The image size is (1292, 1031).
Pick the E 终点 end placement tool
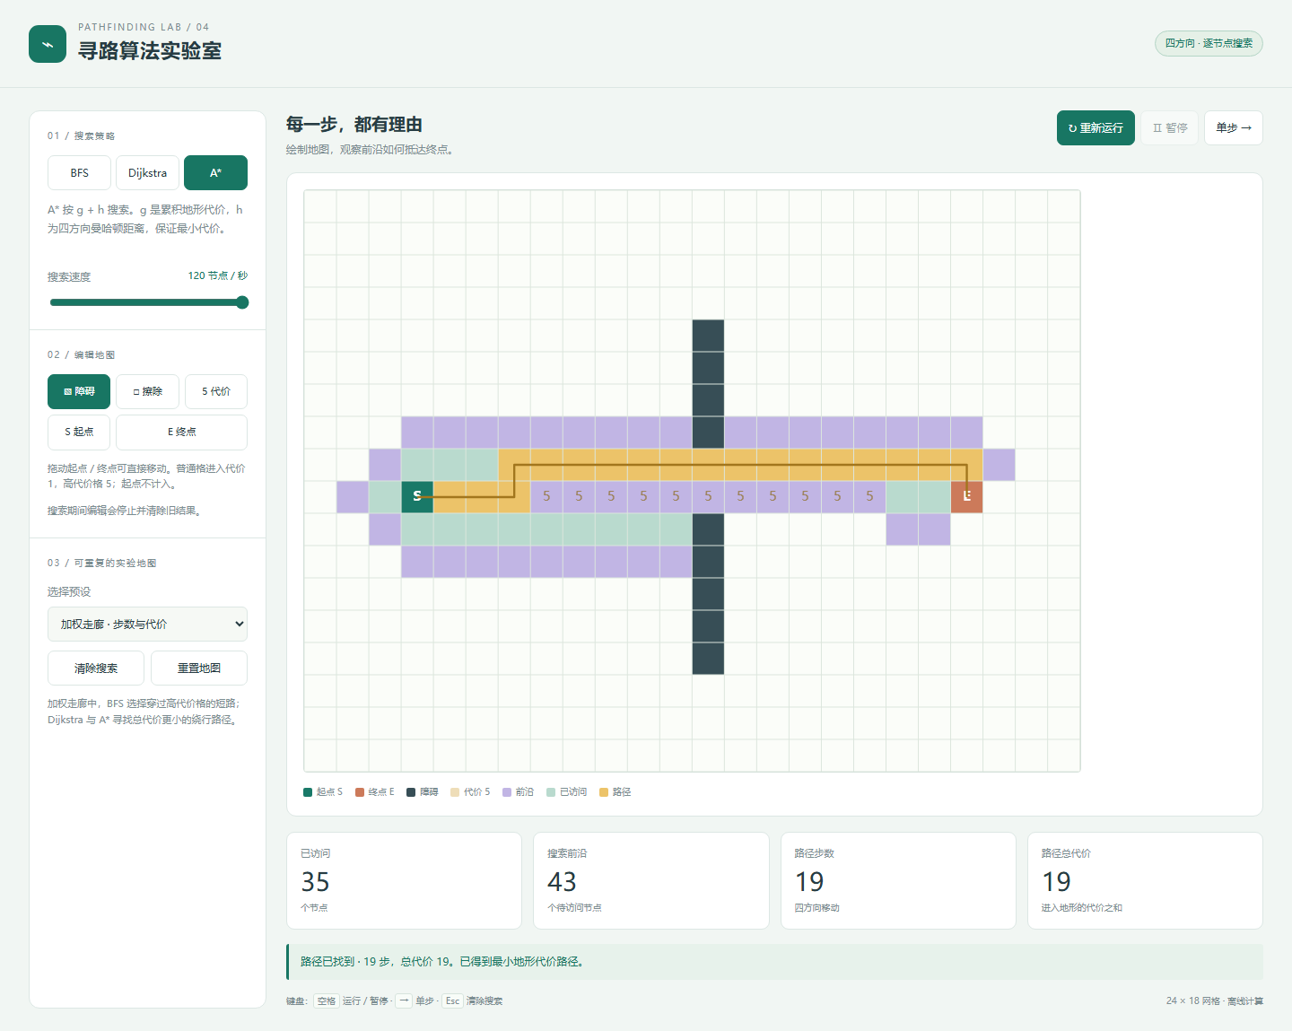pyautogui.click(x=181, y=432)
